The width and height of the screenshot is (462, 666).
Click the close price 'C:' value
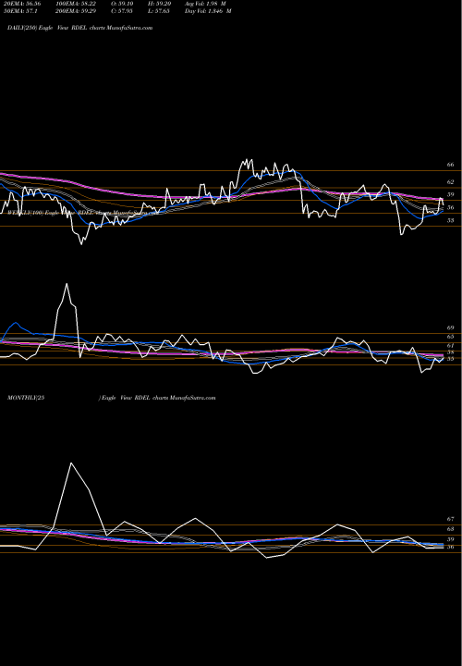tap(122, 11)
